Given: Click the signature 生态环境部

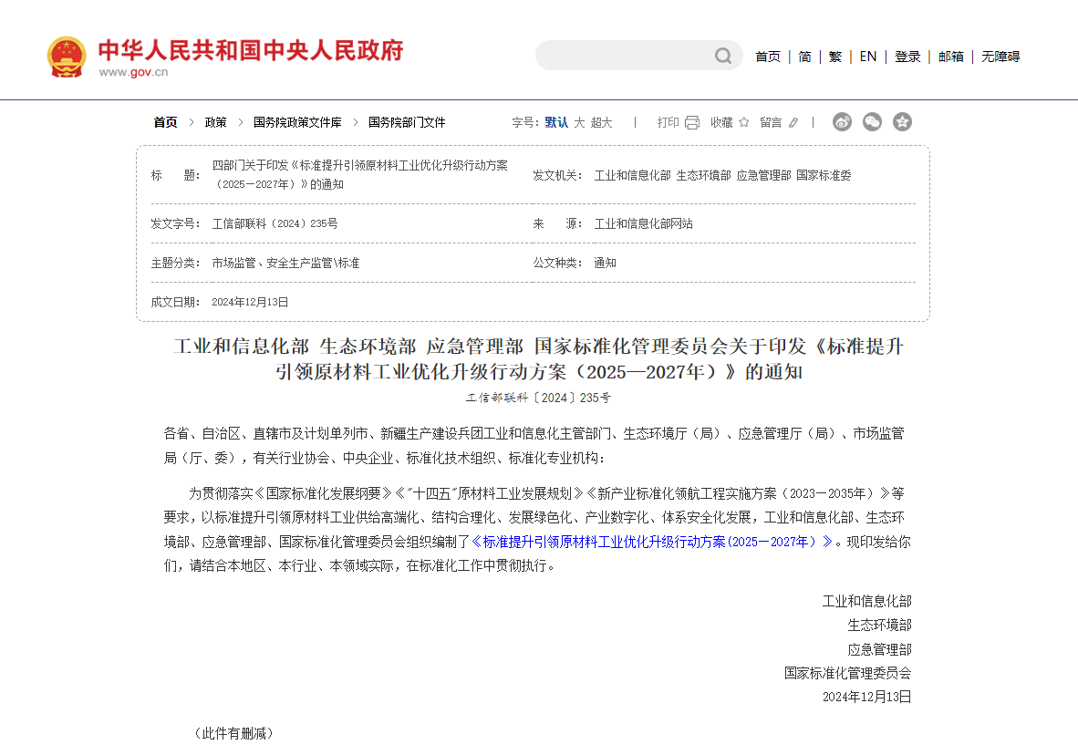Looking at the screenshot, I should coord(879,625).
